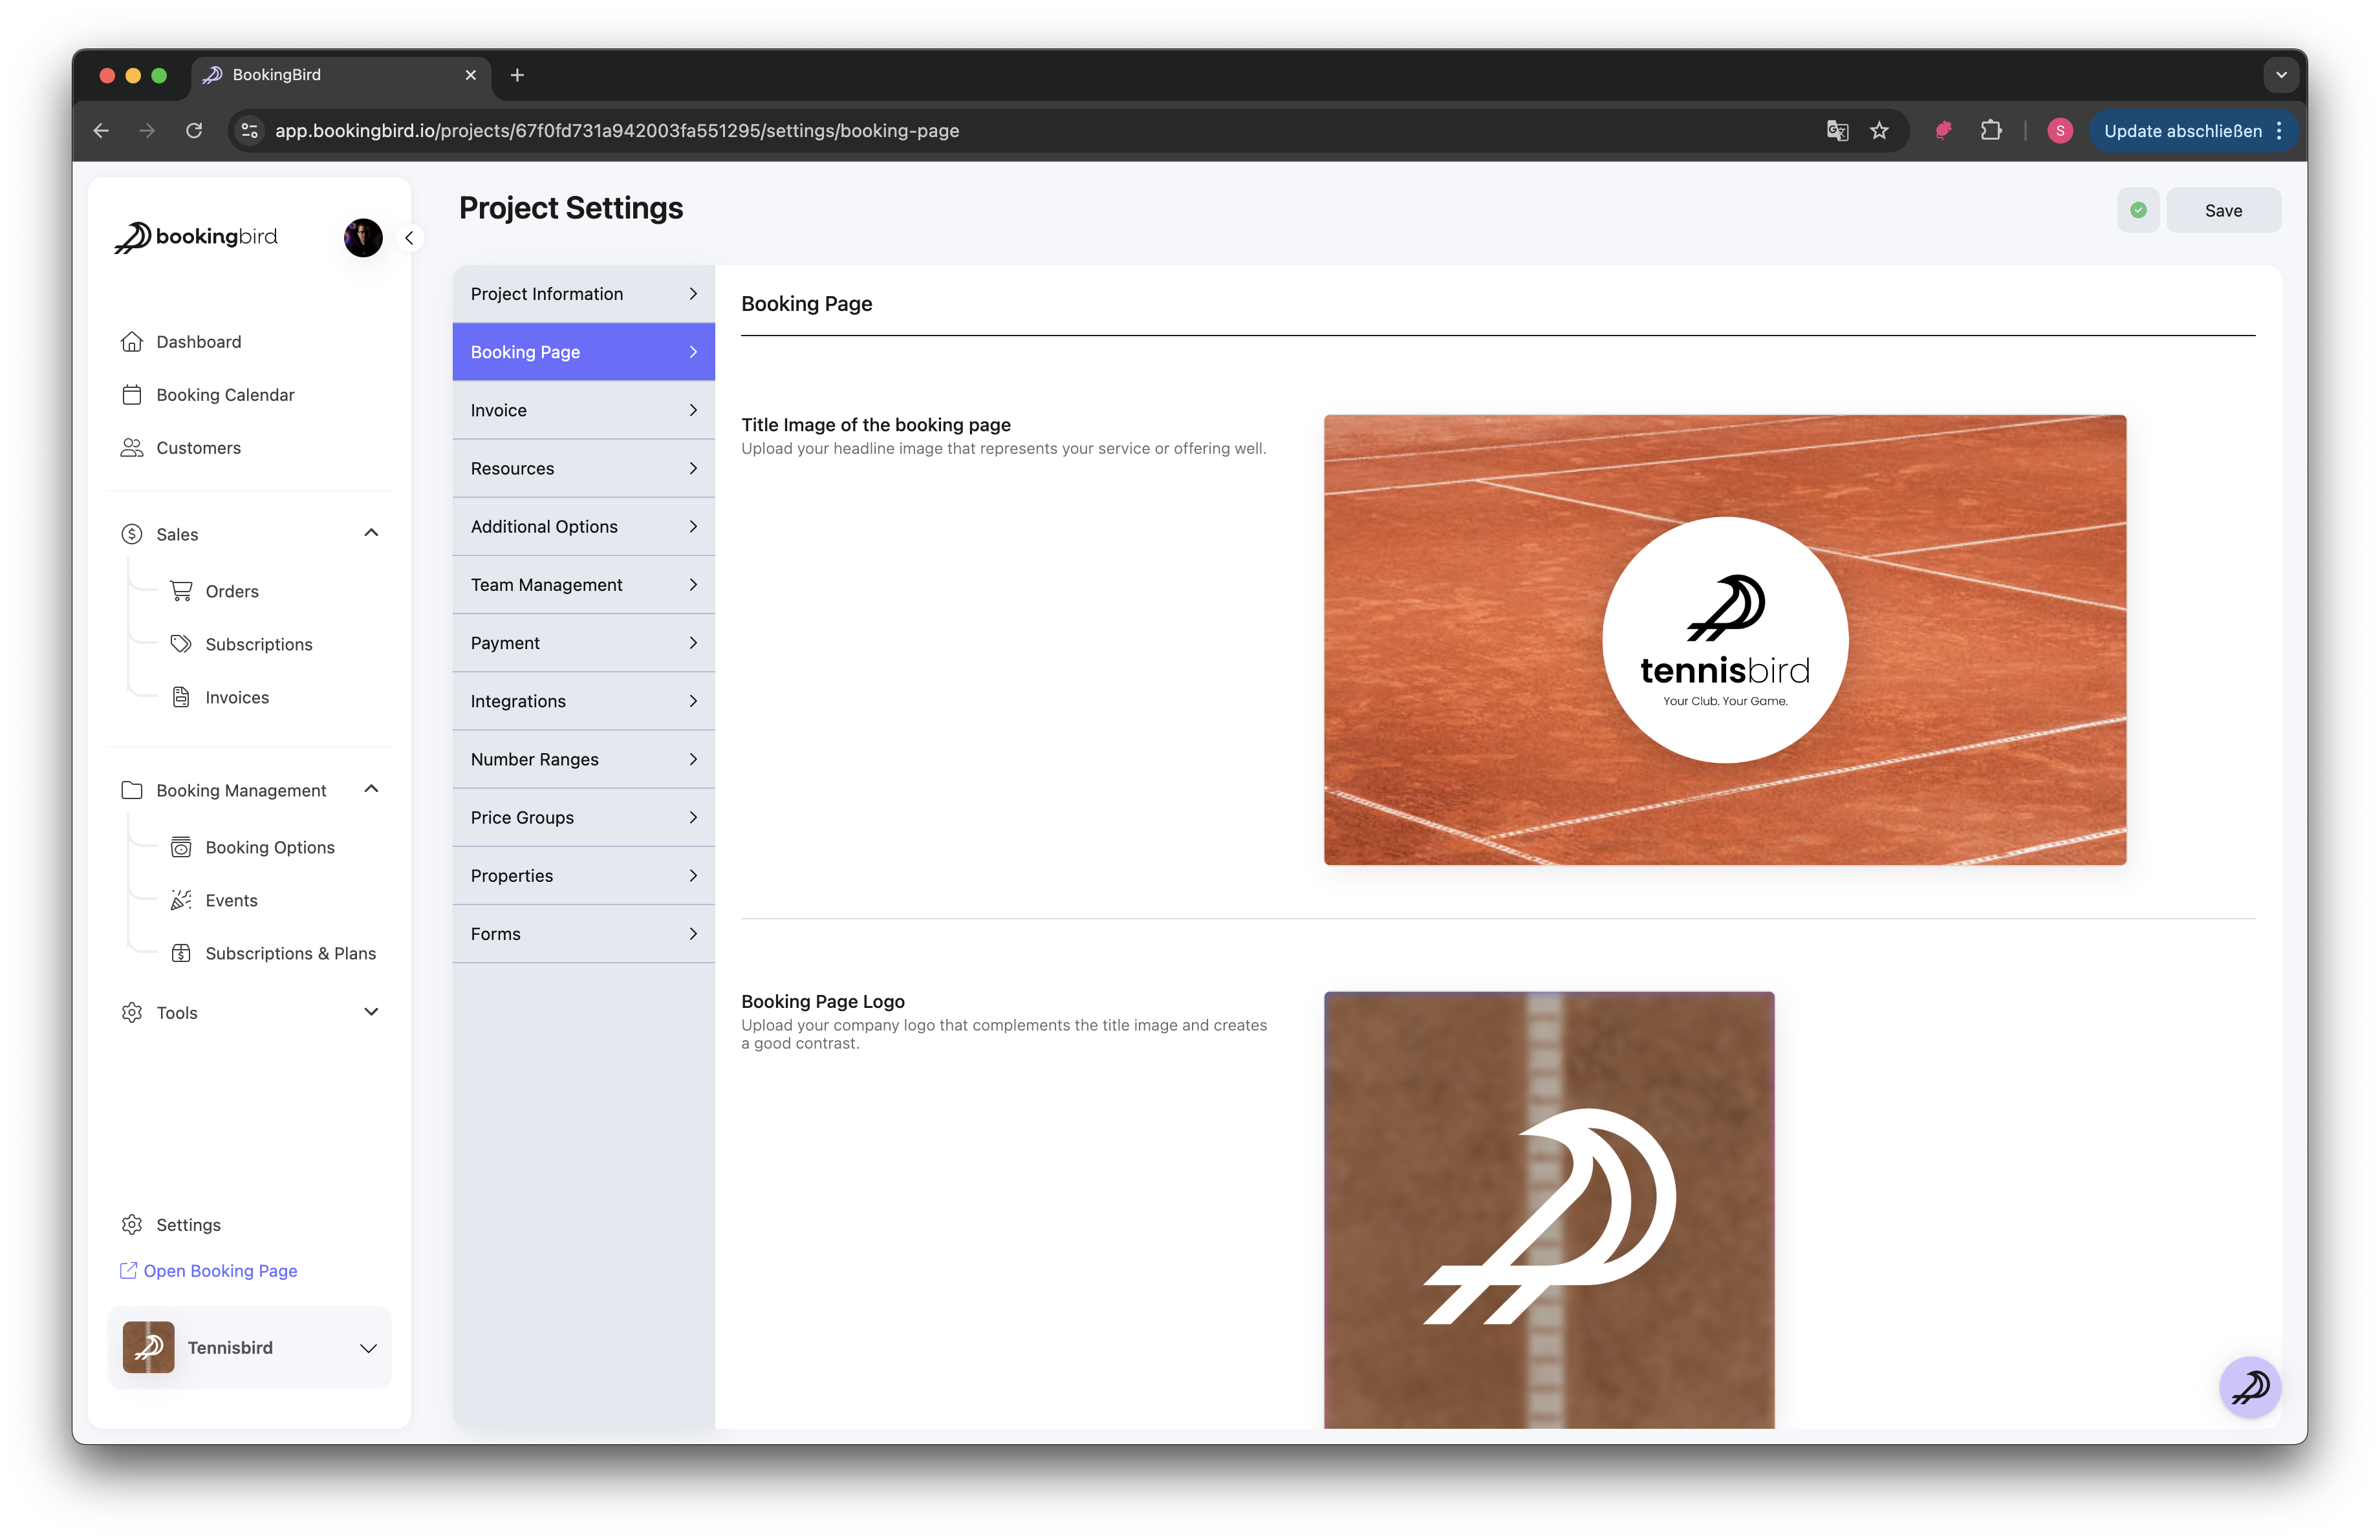Bookmark this page with the star icon
2380x1540 pixels.
pos(1879,131)
